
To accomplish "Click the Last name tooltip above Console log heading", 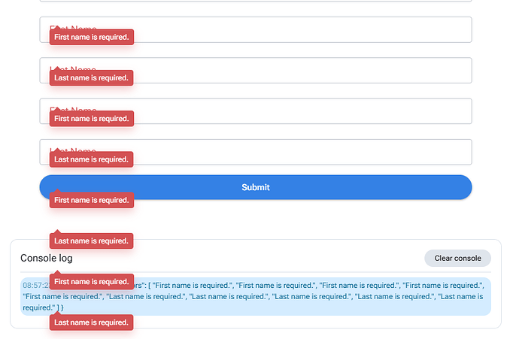I will pyautogui.click(x=91, y=241).
